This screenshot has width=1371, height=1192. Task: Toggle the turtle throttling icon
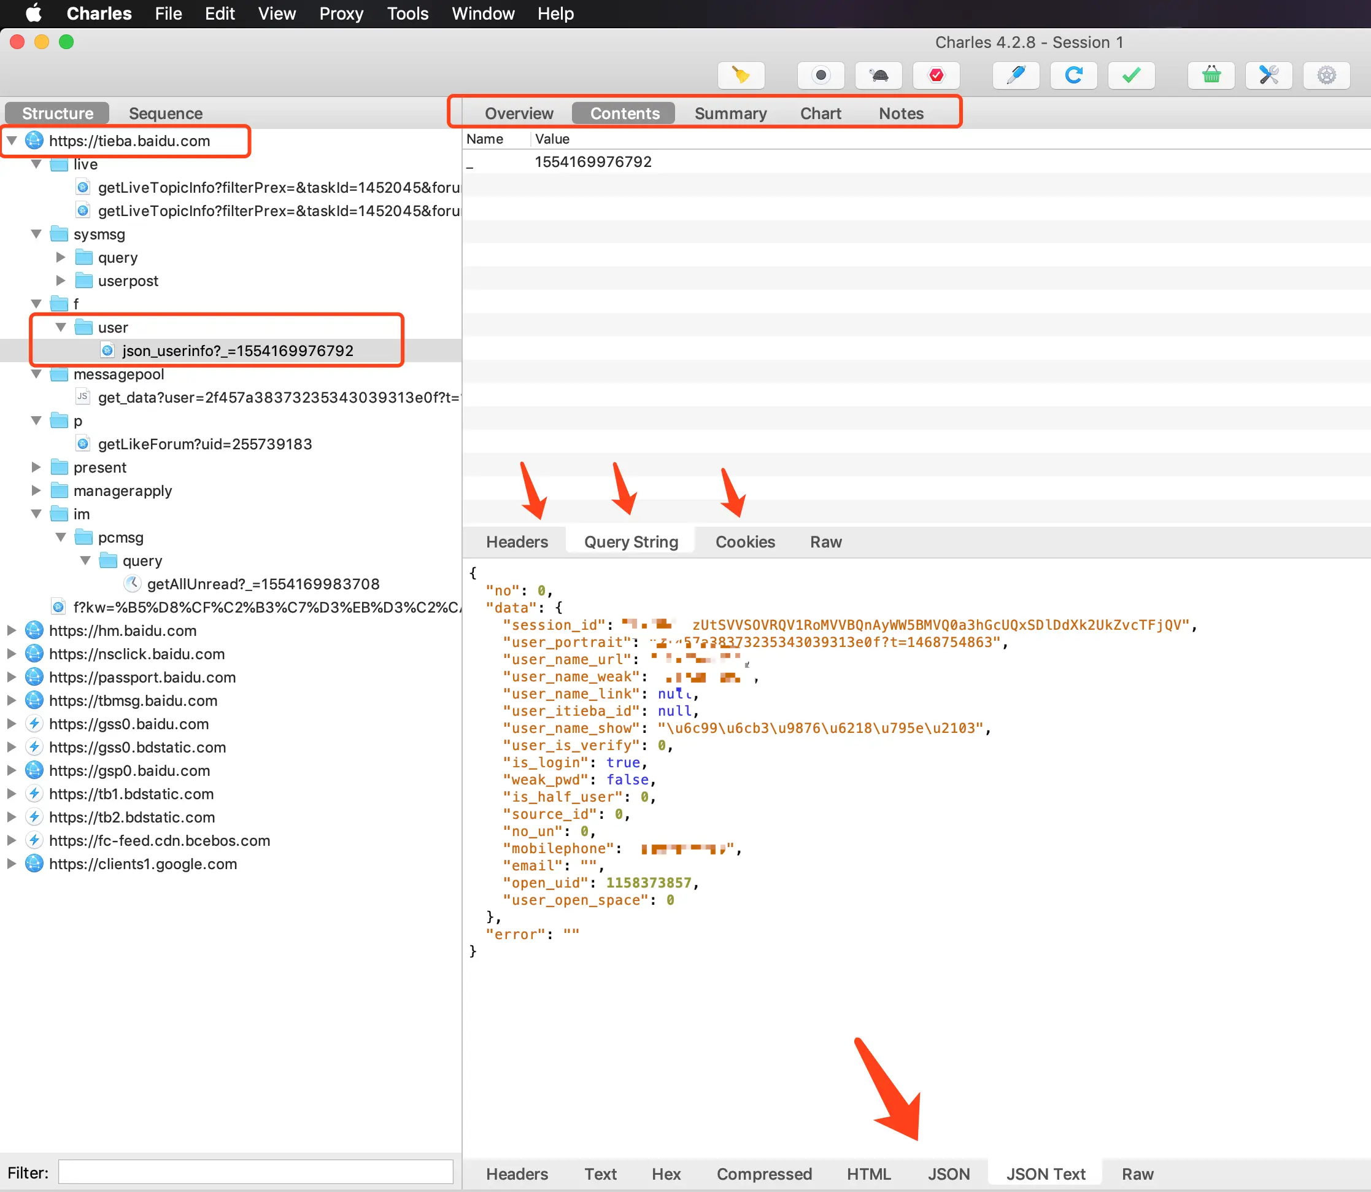pyautogui.click(x=878, y=75)
